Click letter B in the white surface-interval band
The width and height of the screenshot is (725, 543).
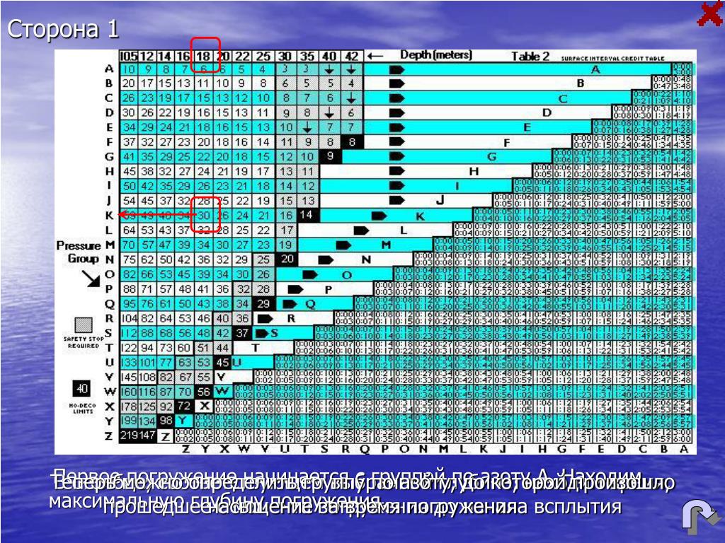pyautogui.click(x=581, y=83)
